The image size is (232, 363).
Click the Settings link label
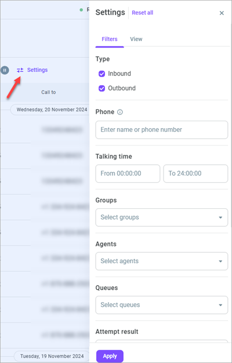tap(37, 70)
